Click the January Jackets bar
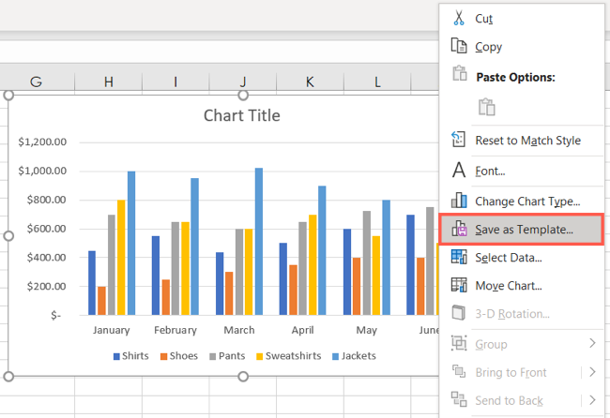 pyautogui.click(x=131, y=243)
